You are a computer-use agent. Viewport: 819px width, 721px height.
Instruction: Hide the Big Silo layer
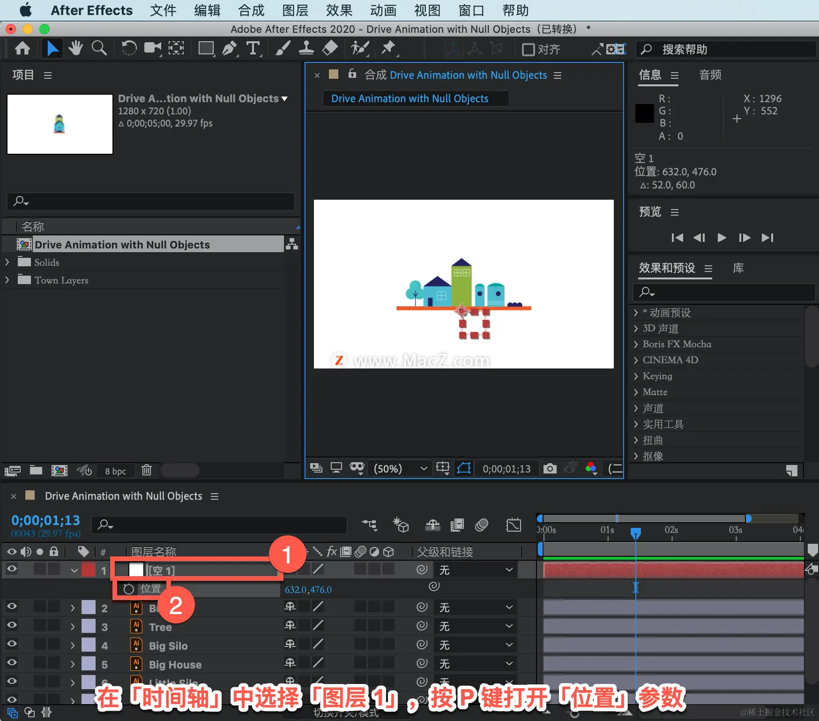click(x=12, y=645)
